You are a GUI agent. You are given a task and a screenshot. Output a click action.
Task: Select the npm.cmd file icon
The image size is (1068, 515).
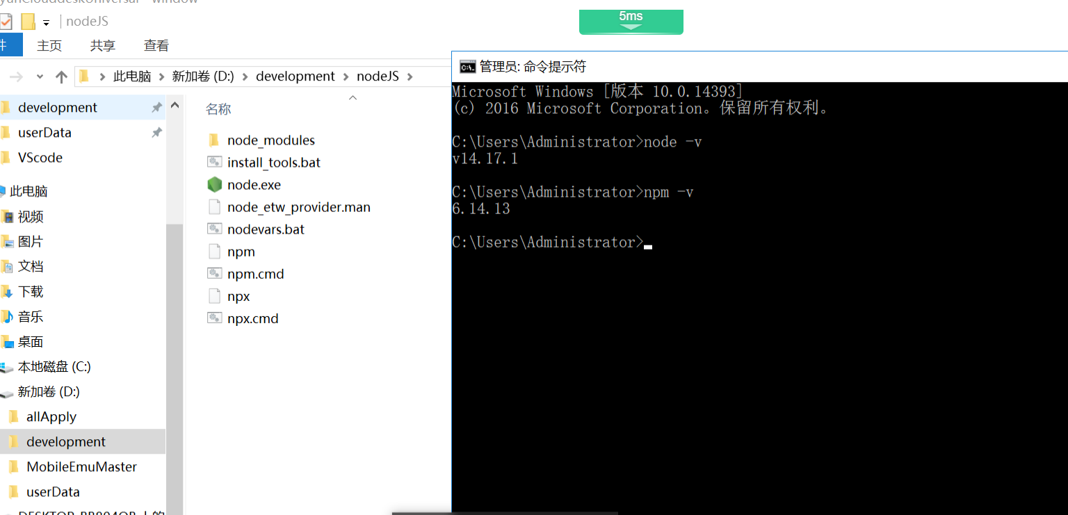216,273
